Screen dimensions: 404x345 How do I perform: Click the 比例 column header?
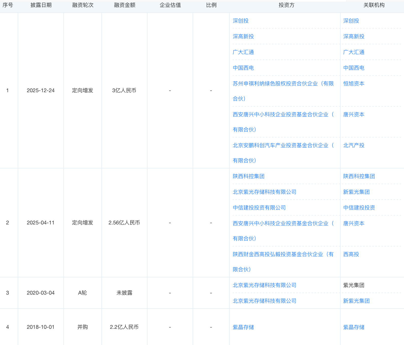211,5
